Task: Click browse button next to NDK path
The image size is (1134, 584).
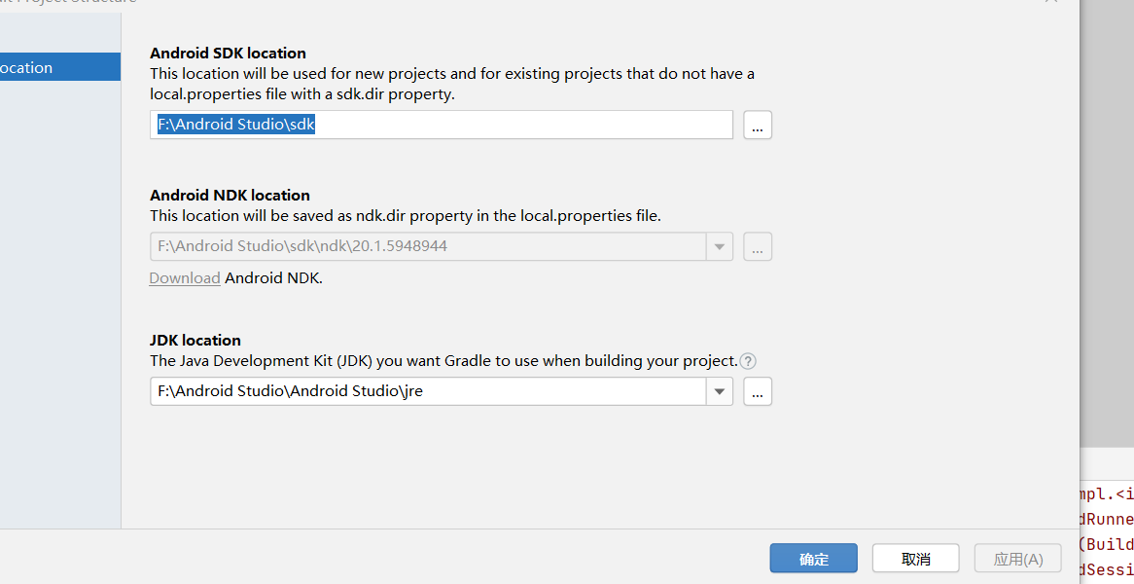Action: tap(758, 247)
